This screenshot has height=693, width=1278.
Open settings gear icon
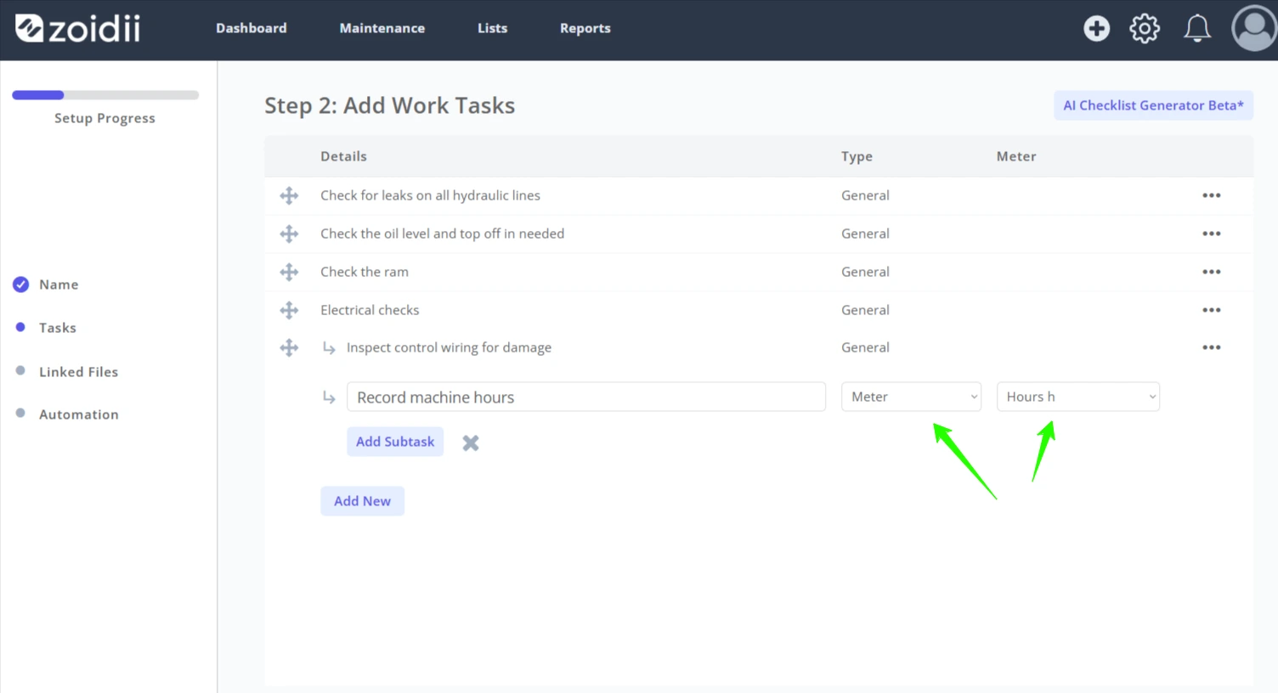(x=1145, y=28)
